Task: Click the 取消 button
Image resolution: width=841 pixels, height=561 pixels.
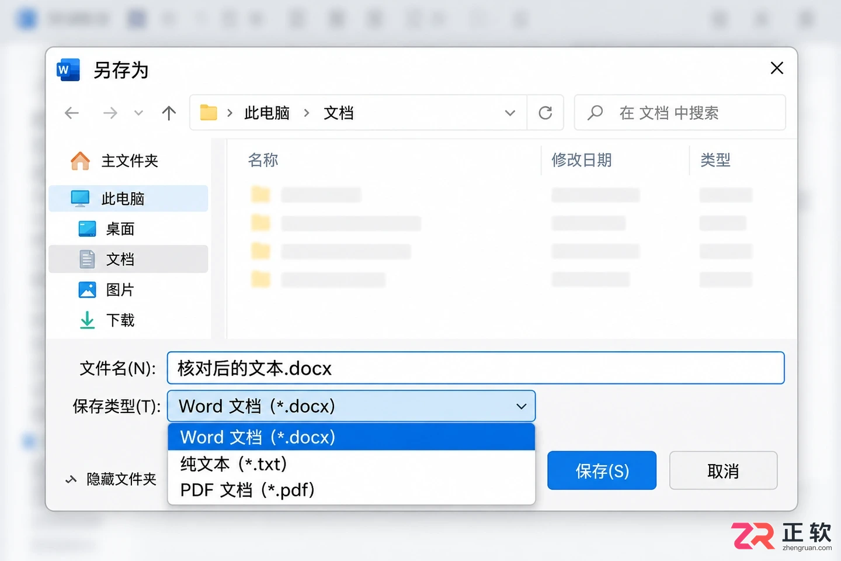Action: [x=723, y=470]
